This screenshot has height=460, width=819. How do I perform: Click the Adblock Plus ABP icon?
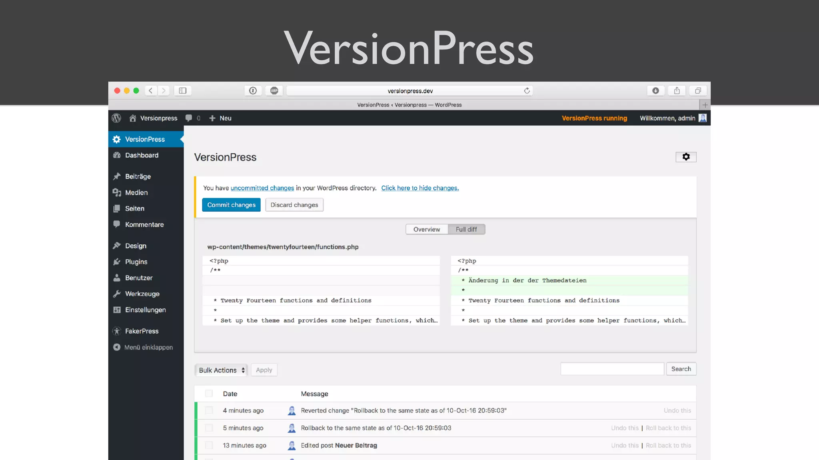tap(274, 91)
